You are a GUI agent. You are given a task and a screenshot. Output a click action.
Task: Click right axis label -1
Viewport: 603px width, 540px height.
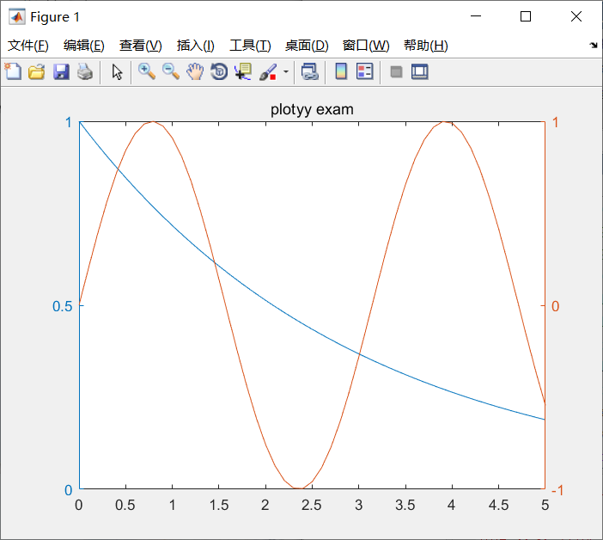[x=557, y=490]
